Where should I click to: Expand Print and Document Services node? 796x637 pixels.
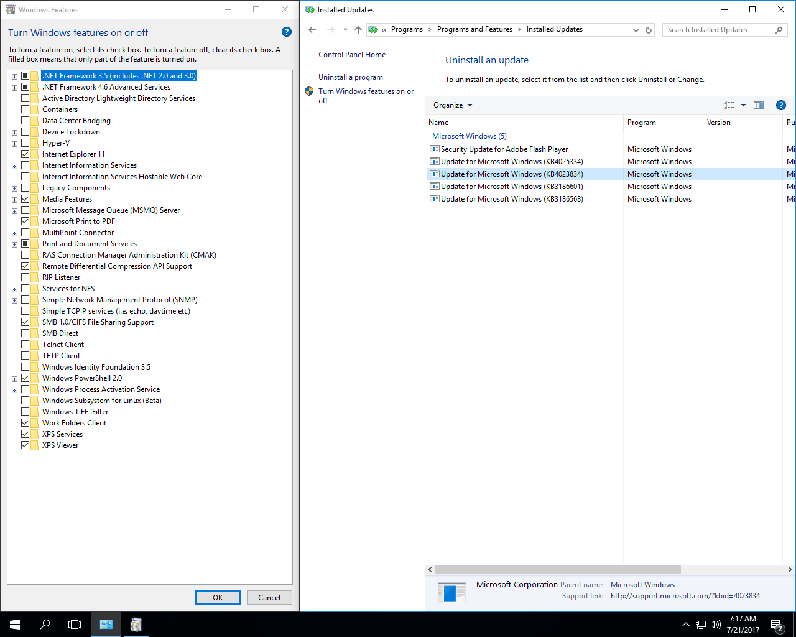click(x=14, y=244)
